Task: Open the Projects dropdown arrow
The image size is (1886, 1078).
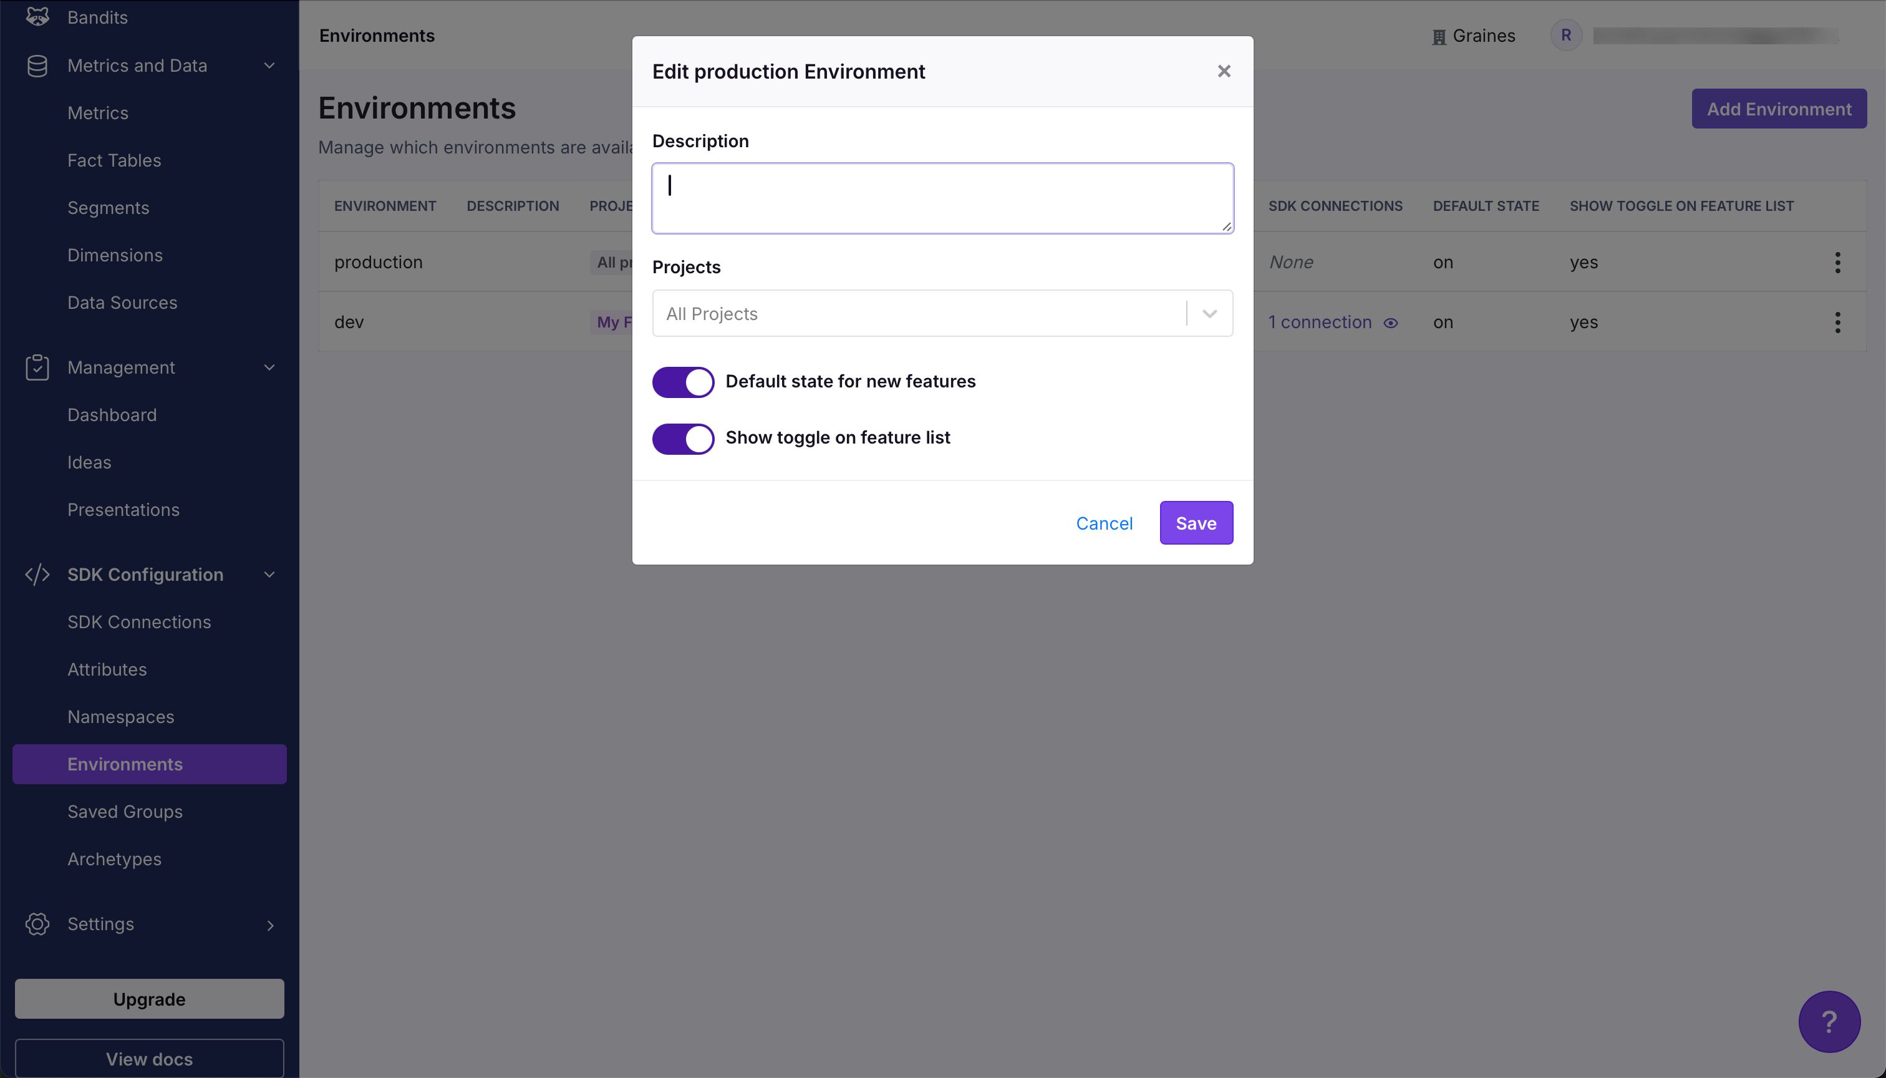Action: (1209, 313)
